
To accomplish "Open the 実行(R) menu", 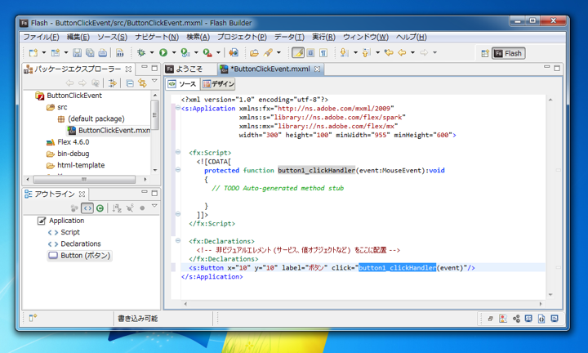I will tap(323, 37).
